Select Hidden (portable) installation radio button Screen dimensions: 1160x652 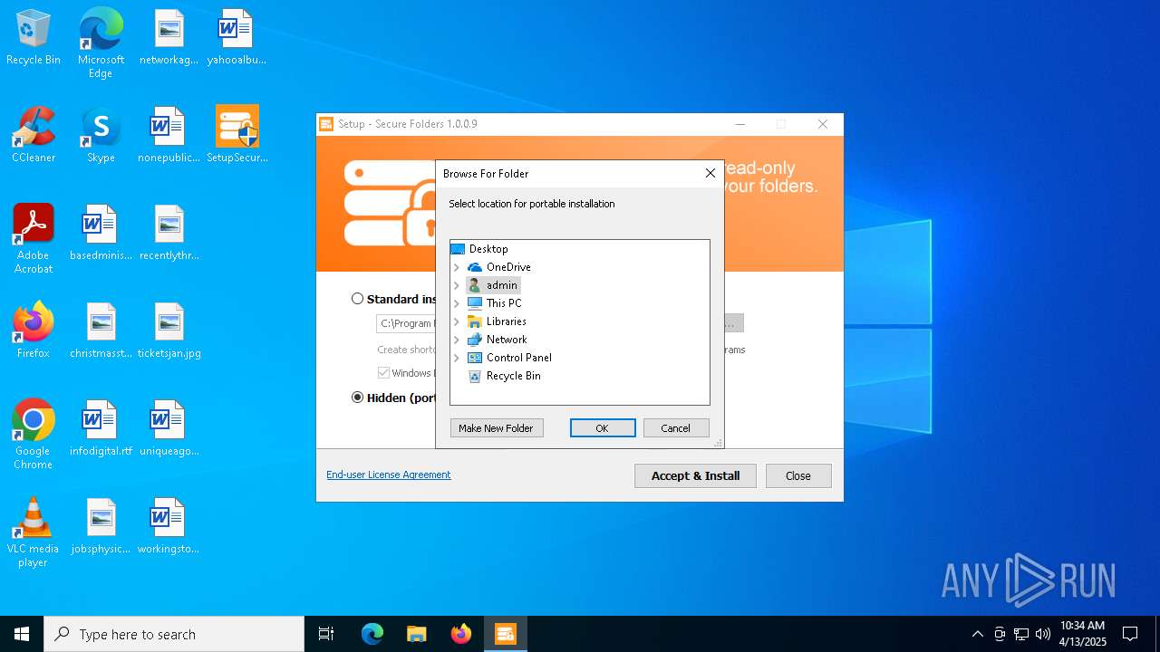[x=358, y=398]
